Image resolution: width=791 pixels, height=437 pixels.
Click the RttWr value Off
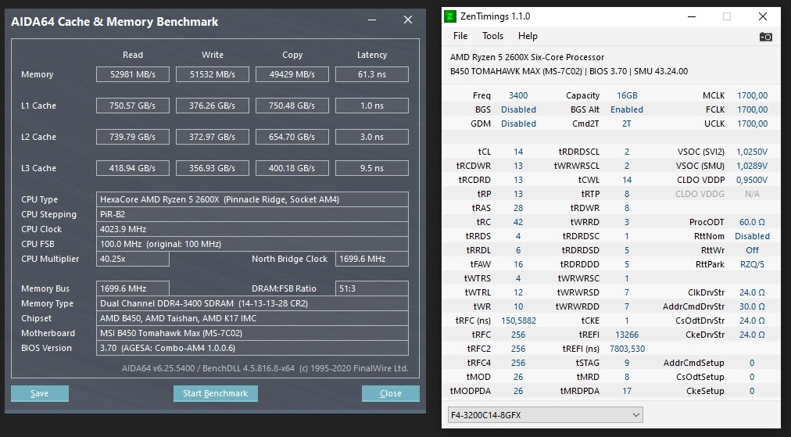coord(752,250)
